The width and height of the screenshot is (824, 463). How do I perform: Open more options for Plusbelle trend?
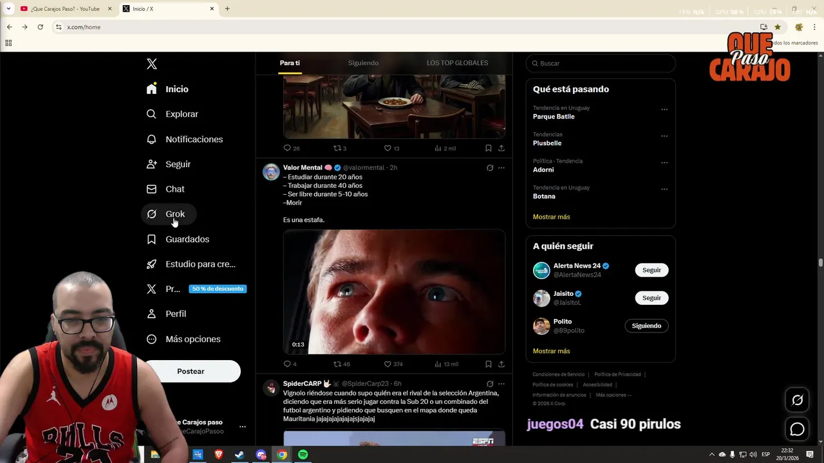tap(664, 136)
